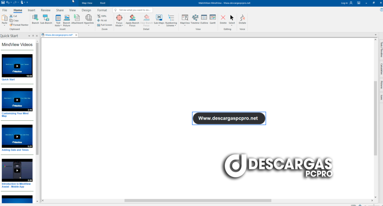
Task: Switch to the Insert ribbon tab
Action: point(32,10)
